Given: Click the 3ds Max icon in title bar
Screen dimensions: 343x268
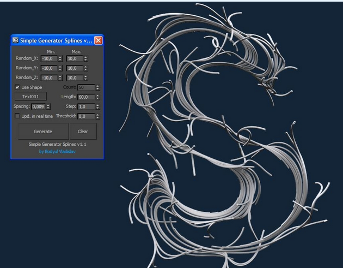Looking at the screenshot, I should [x=15, y=40].
